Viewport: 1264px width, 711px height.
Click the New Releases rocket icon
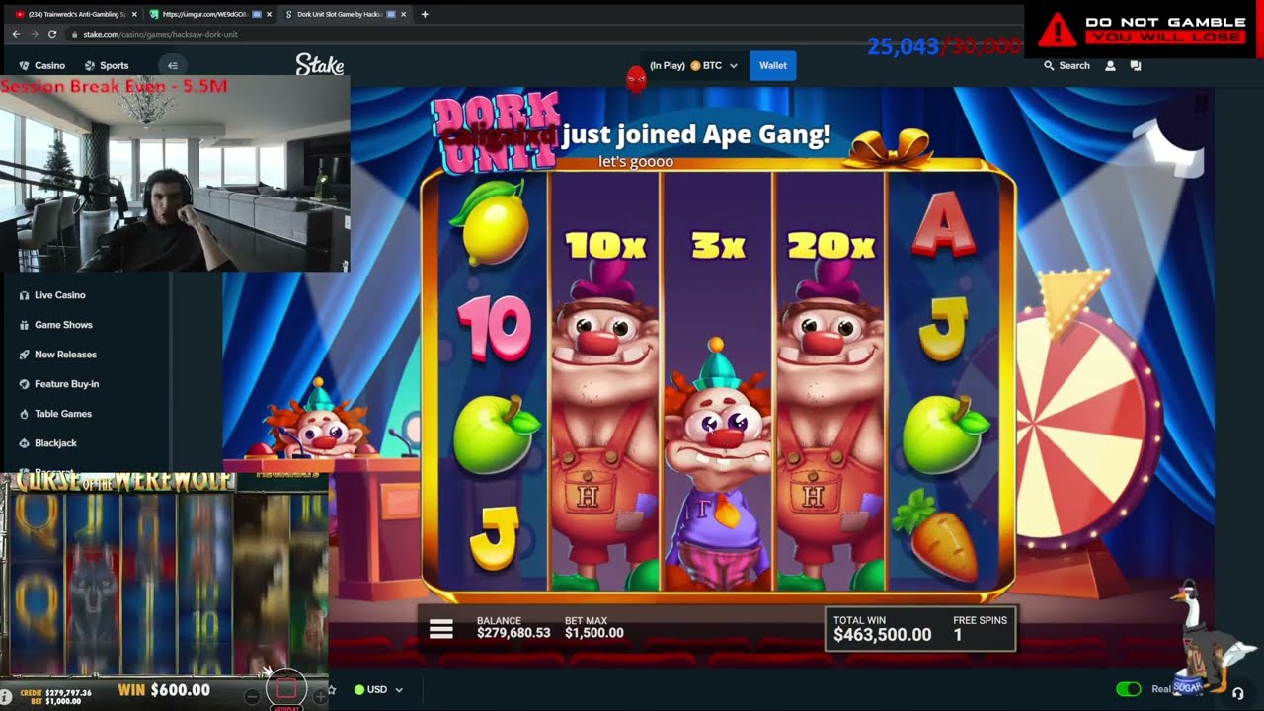click(x=24, y=355)
